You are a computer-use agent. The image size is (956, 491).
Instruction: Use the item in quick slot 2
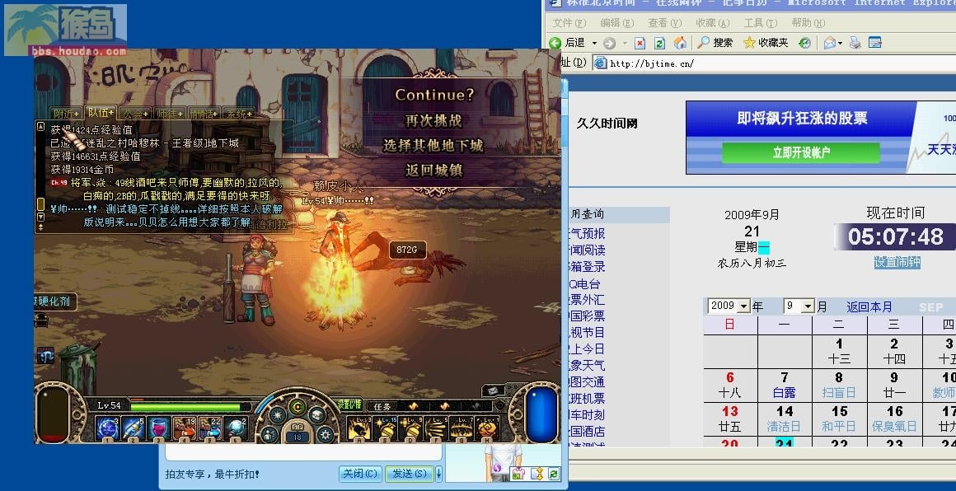(133, 427)
